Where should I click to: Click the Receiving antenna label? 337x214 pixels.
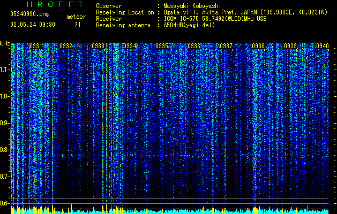tap(123, 25)
